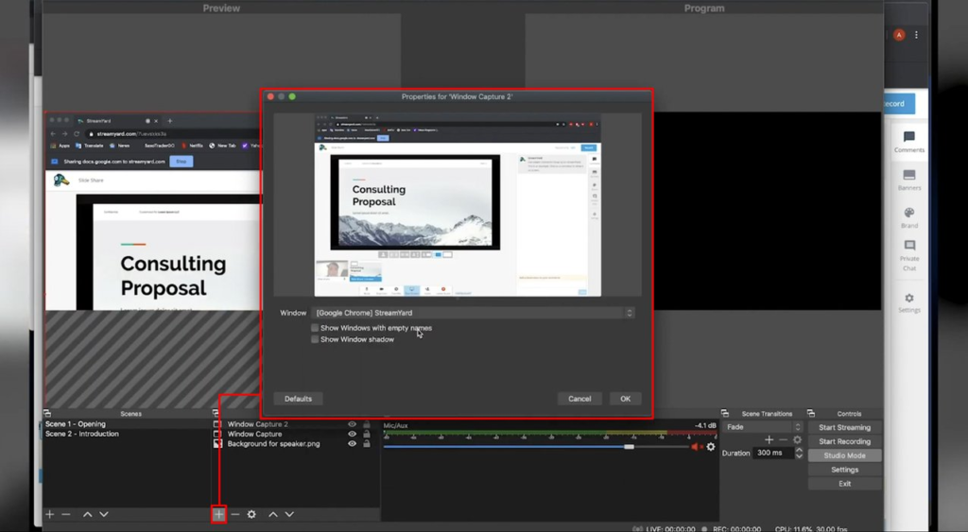Mute the Mic/Aux speaker icon
The width and height of the screenshot is (968, 532).
(696, 447)
